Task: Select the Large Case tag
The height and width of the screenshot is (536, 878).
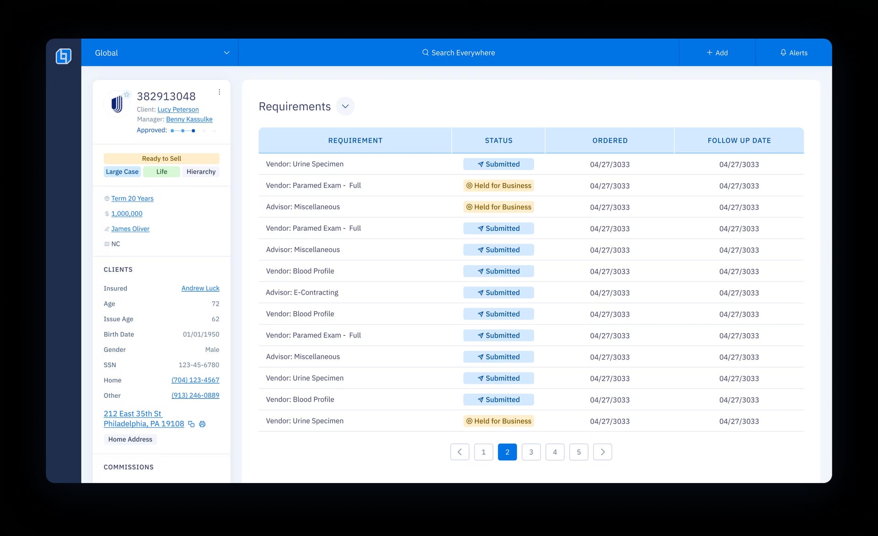Action: (122, 172)
